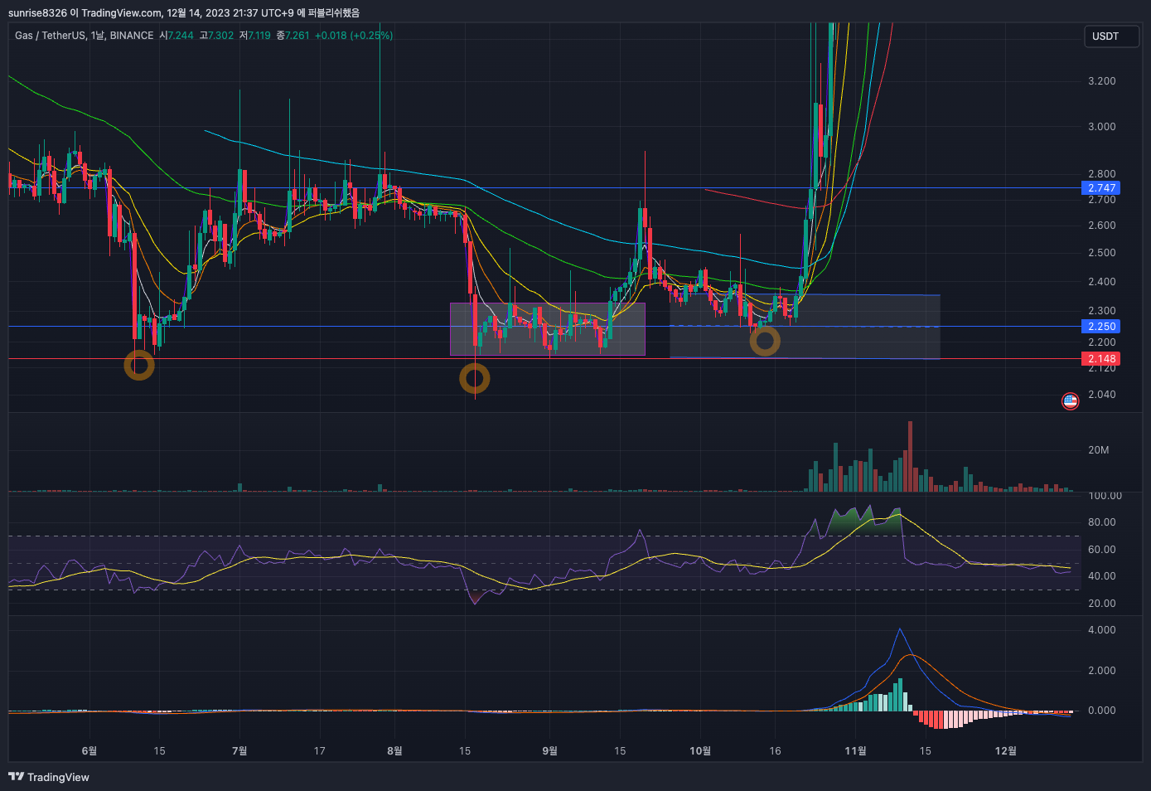Select the blue 2.747 price label
The width and height of the screenshot is (1151, 791).
pyautogui.click(x=1101, y=188)
